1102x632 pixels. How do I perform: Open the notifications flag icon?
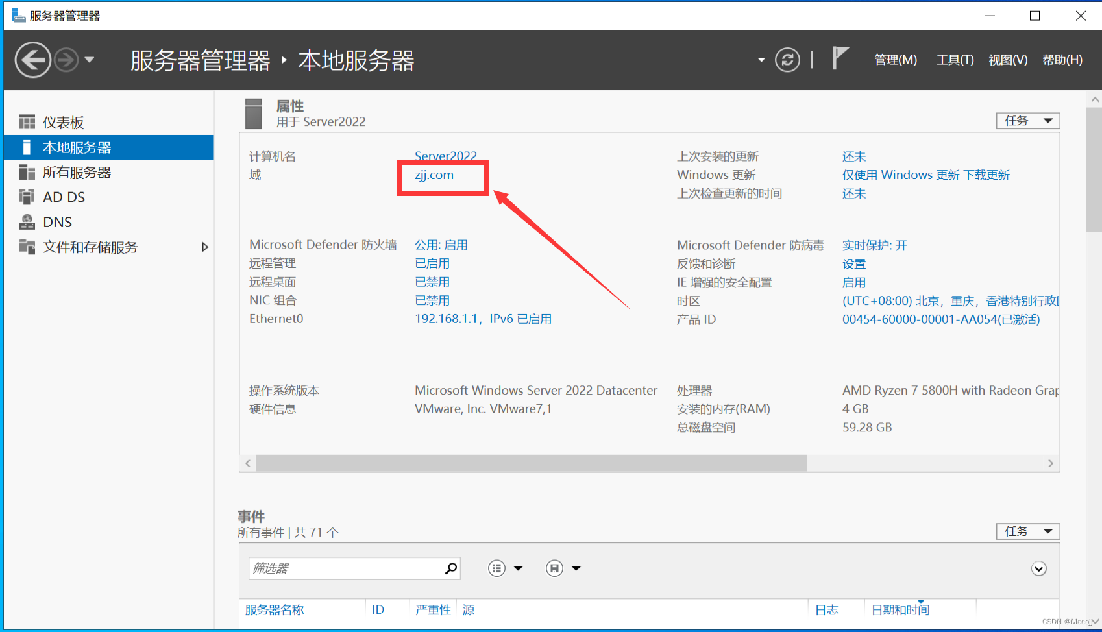pos(840,58)
